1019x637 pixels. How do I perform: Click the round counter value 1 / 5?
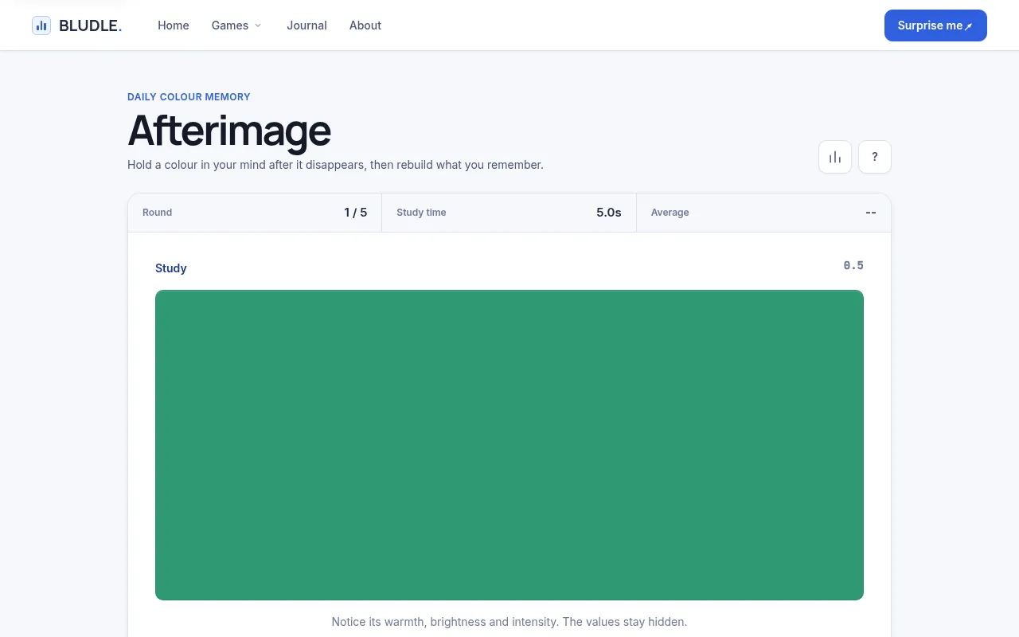click(x=356, y=213)
